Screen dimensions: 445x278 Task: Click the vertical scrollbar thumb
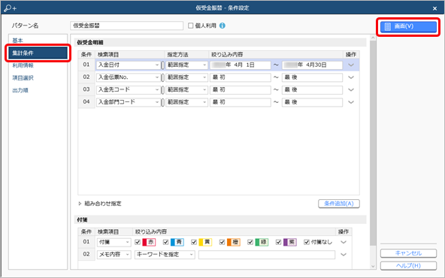[x=373, y=143]
